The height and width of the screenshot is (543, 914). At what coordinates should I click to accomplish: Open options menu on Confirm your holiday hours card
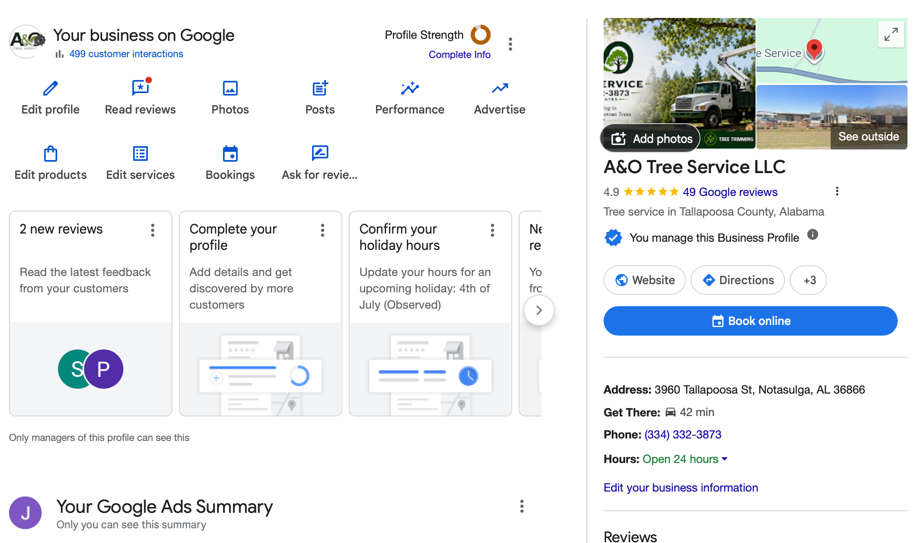[492, 230]
